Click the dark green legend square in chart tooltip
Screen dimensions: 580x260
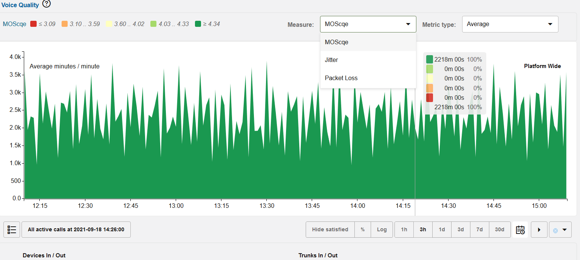click(430, 59)
